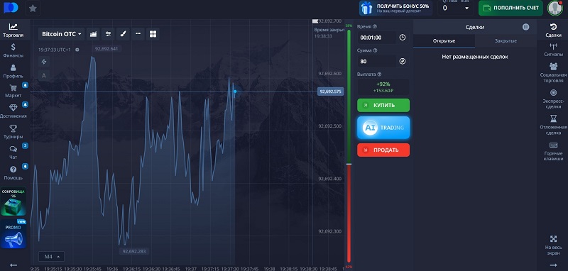Screen dimensions: 568x271
Task: Click help icon next to Сумма label
Action: click(x=375, y=50)
